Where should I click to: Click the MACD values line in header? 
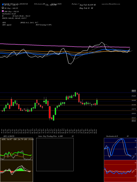tap(15, 18)
